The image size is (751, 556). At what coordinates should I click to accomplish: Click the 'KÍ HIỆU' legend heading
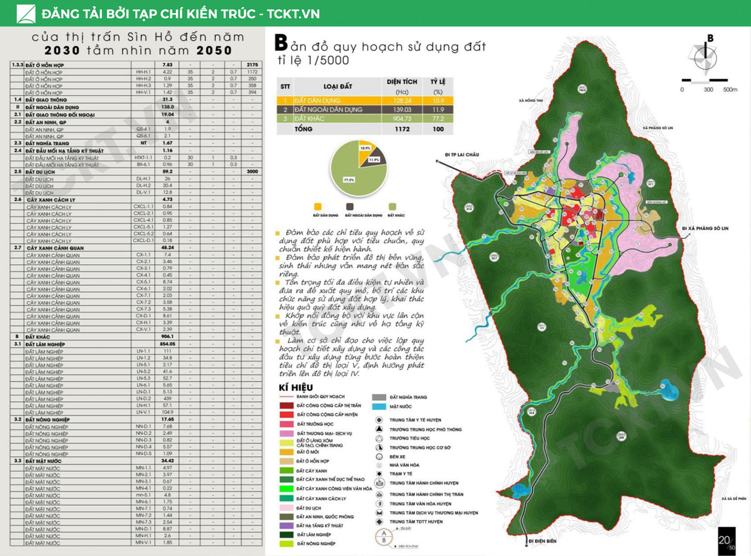295,387
